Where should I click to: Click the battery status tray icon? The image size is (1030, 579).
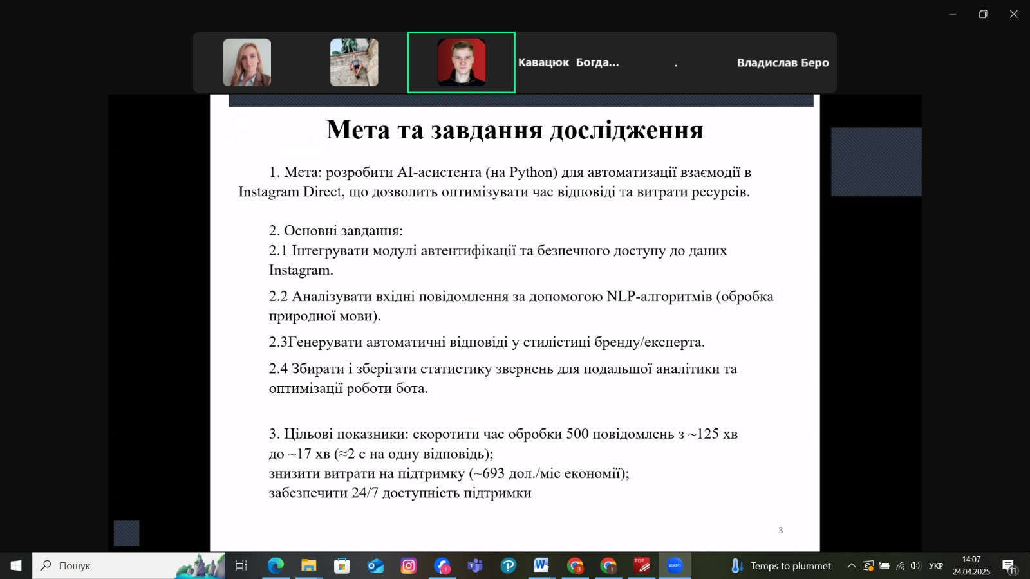[x=885, y=565]
